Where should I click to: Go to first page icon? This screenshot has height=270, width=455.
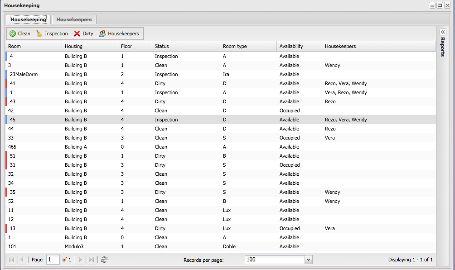(x=11, y=260)
